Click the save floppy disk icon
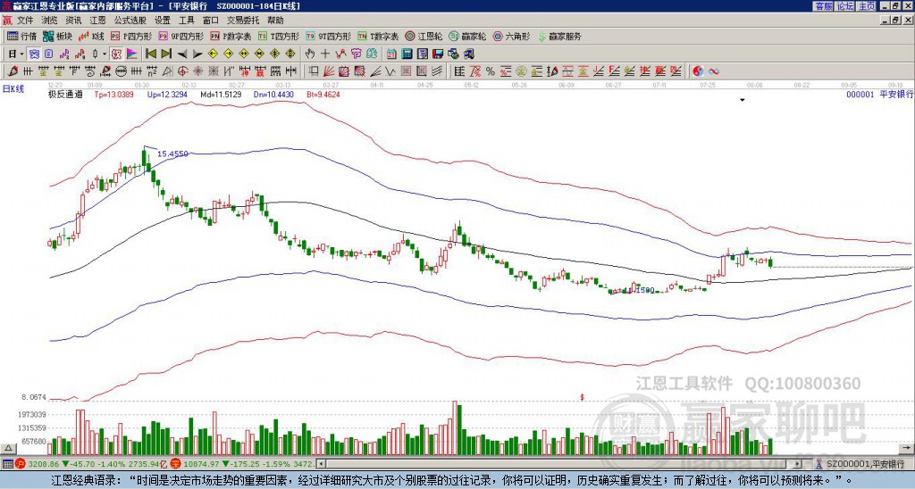 [438, 54]
